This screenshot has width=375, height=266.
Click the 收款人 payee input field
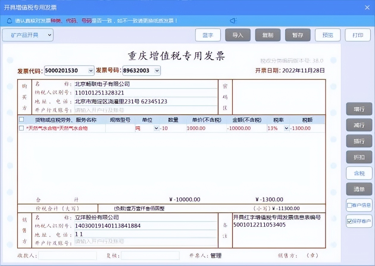point(67,255)
